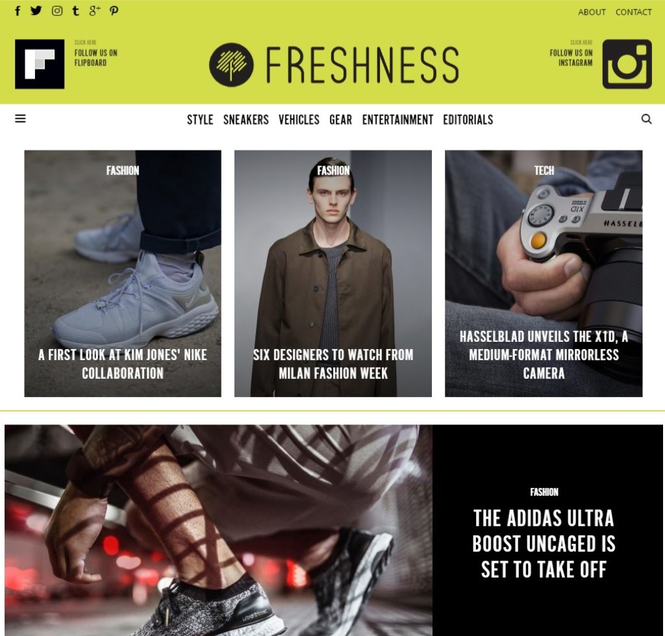Click the large Instagram camera logo
The height and width of the screenshot is (636, 665).
(627, 64)
